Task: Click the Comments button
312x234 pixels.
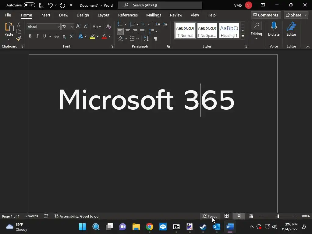Action: coord(266,15)
